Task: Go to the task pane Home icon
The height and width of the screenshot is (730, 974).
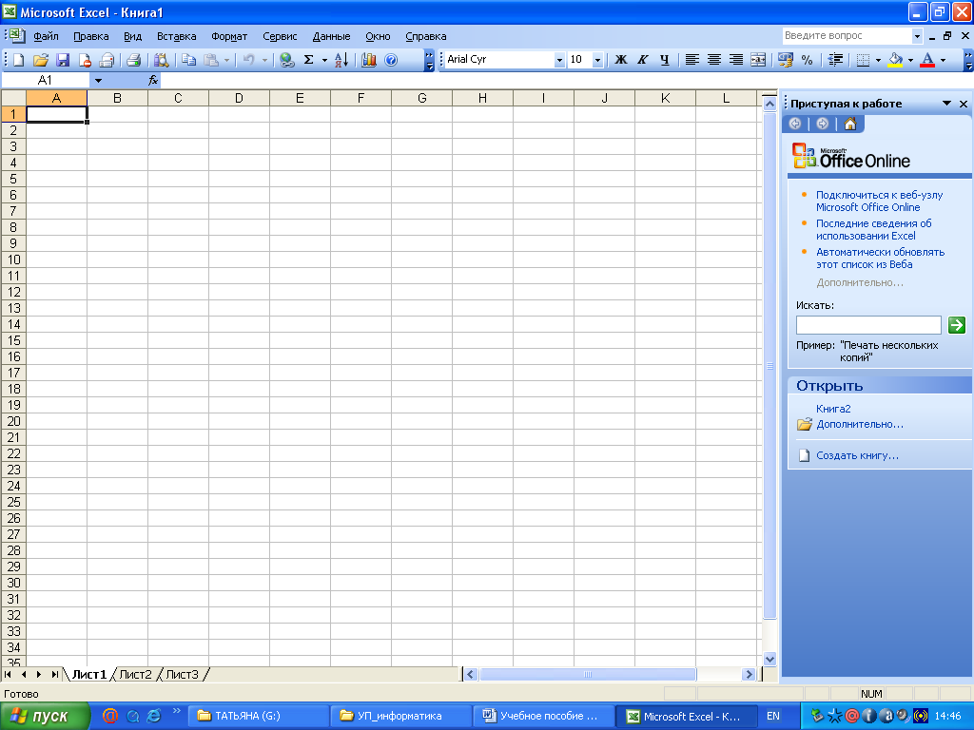Action: [850, 124]
